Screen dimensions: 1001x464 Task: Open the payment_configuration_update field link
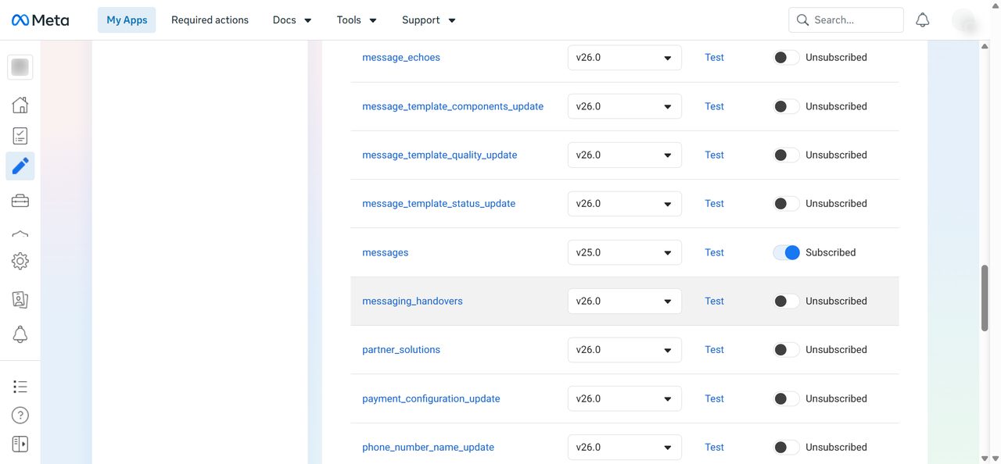[x=431, y=398]
